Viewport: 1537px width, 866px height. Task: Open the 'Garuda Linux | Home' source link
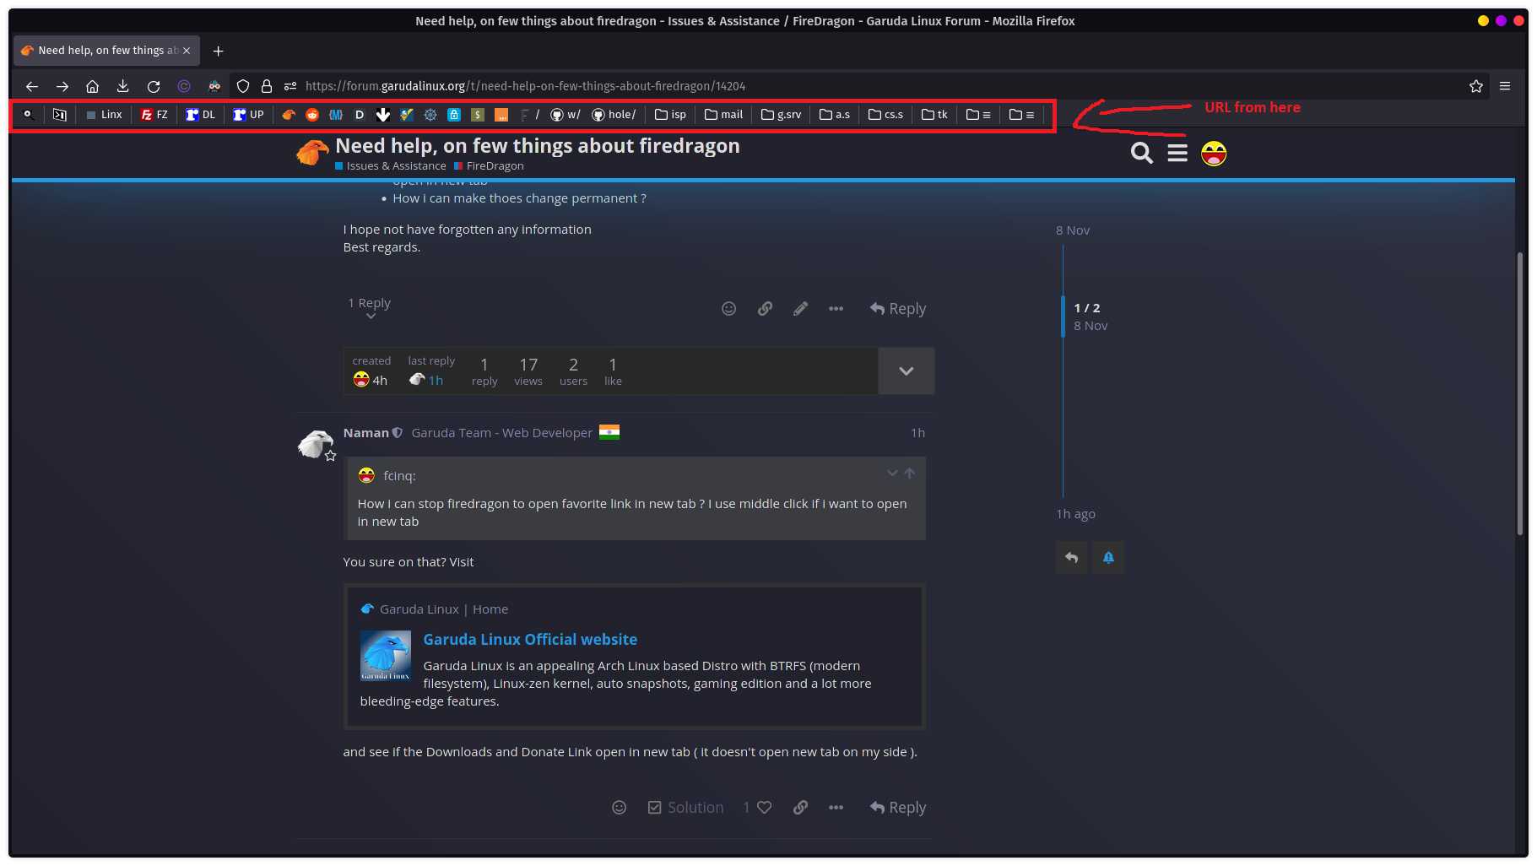click(x=444, y=609)
